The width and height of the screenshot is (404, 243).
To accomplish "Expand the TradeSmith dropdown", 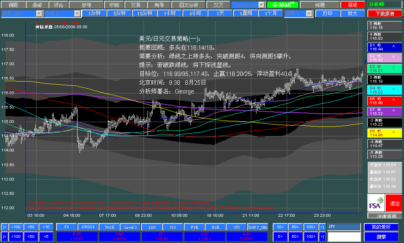I will click(262, 5).
